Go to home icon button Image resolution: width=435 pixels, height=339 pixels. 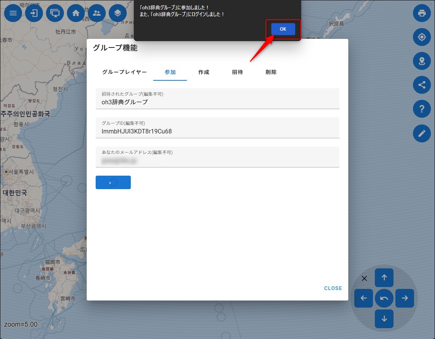tap(76, 13)
